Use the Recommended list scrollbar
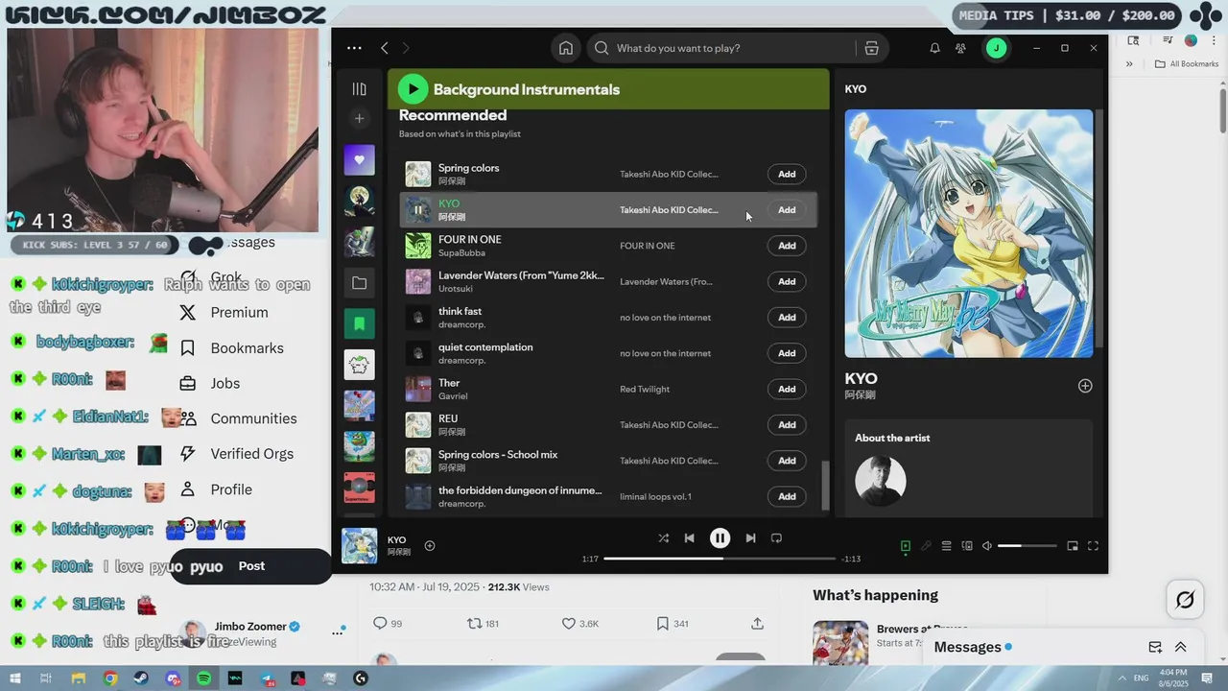The height and width of the screenshot is (691, 1228). click(823, 485)
